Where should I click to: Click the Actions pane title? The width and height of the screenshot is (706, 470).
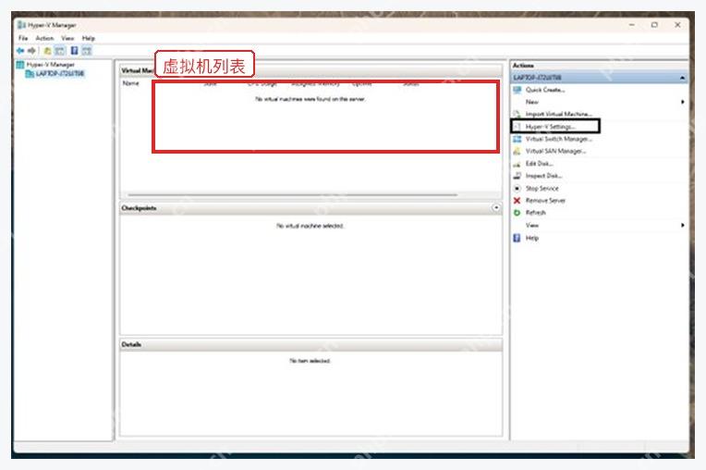pyautogui.click(x=523, y=66)
